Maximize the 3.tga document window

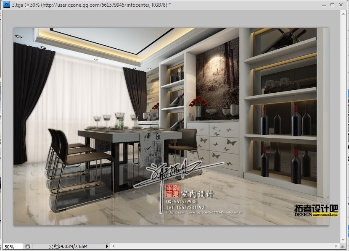332,5
